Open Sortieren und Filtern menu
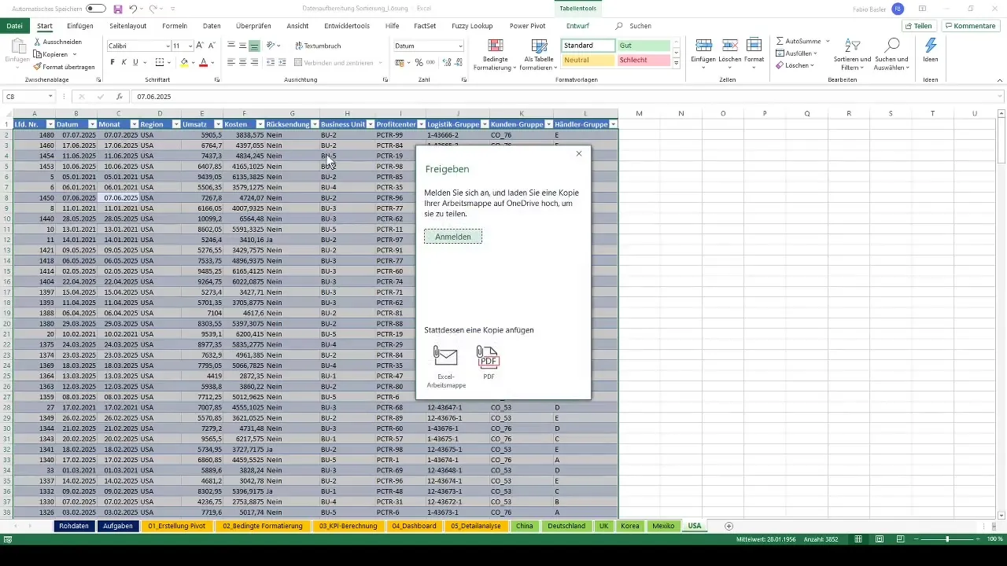 pyautogui.click(x=853, y=54)
